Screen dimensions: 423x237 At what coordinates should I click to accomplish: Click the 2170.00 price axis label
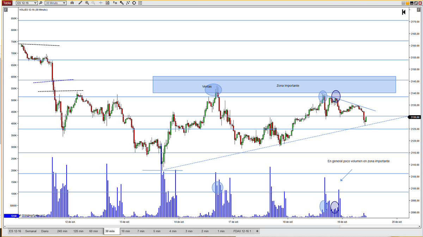pyautogui.click(x=415, y=22)
